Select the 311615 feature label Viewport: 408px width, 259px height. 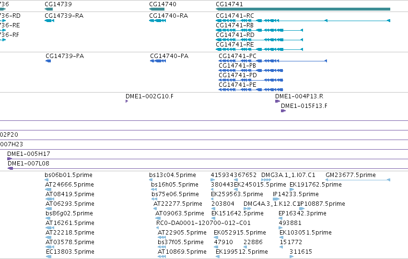[301, 252]
